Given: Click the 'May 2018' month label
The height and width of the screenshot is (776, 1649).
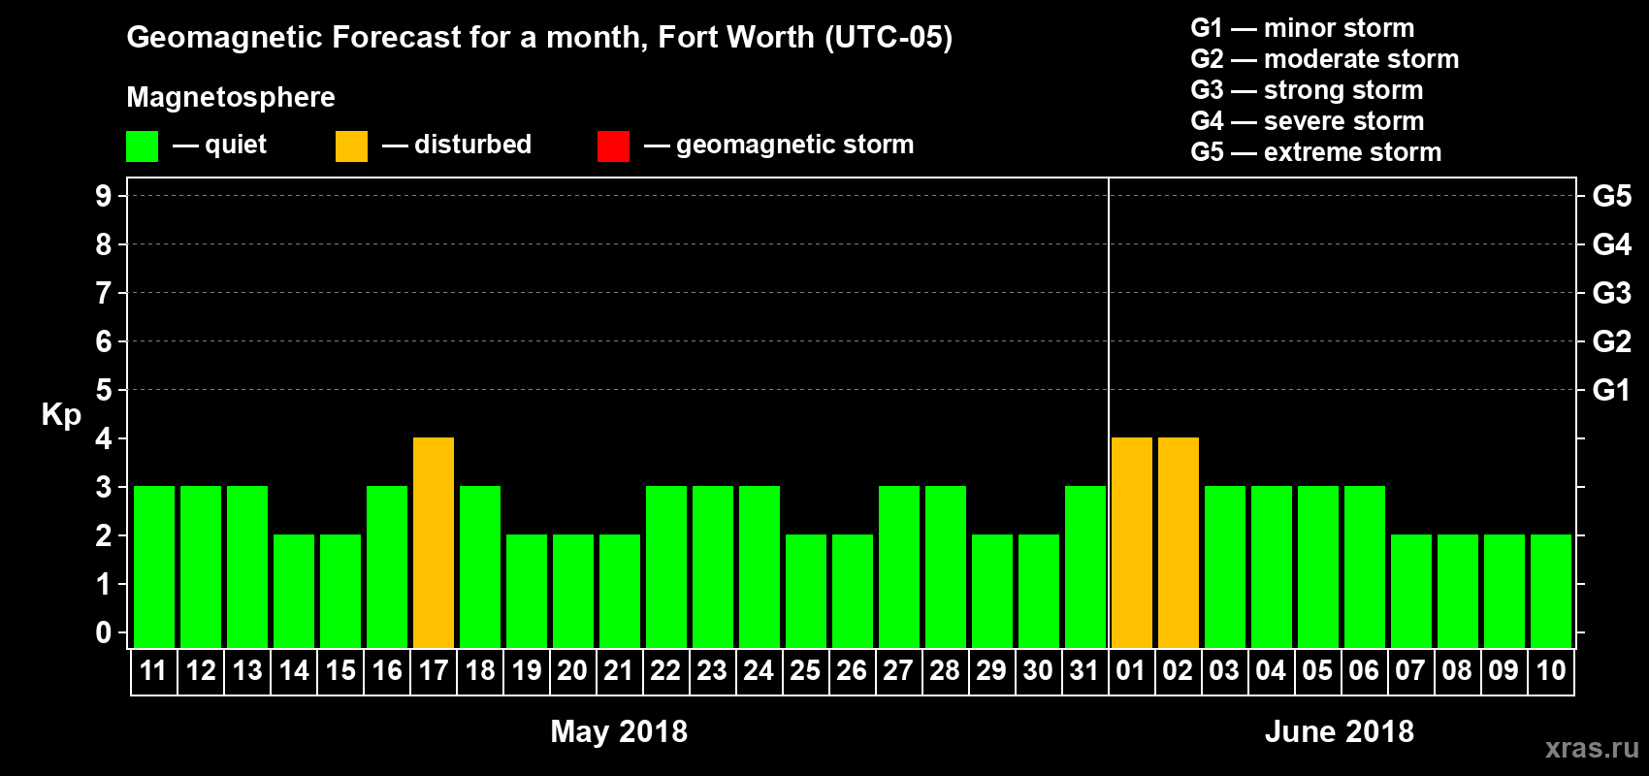Looking at the screenshot, I should [x=619, y=731].
